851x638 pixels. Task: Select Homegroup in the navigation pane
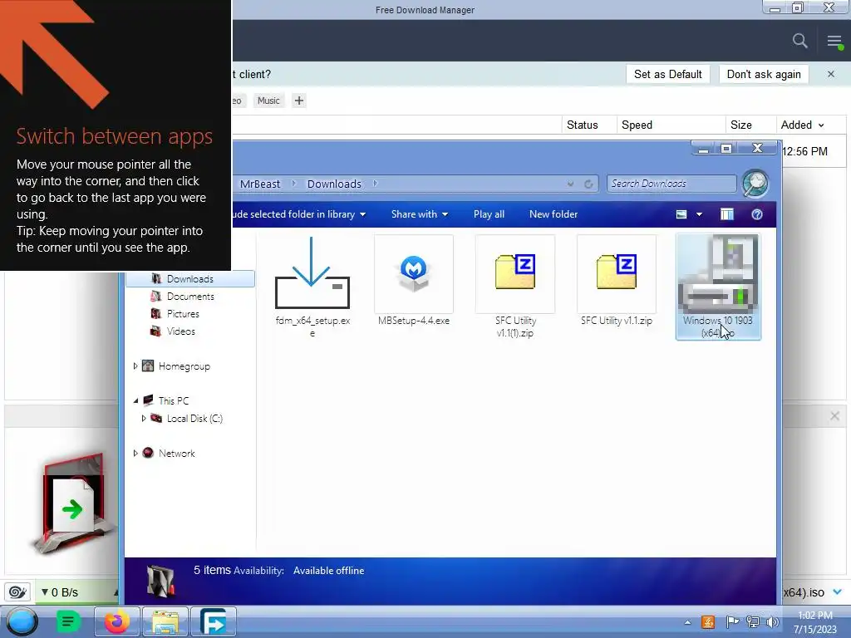[x=184, y=366]
